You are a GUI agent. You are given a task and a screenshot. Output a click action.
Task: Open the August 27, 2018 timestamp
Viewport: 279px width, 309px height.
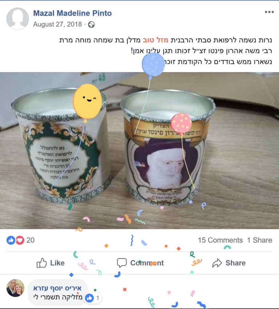point(57,24)
